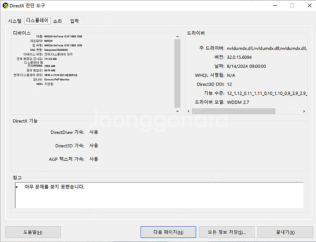
Task: Click the driver version "32.0.15.6094"
Action: click(x=239, y=57)
